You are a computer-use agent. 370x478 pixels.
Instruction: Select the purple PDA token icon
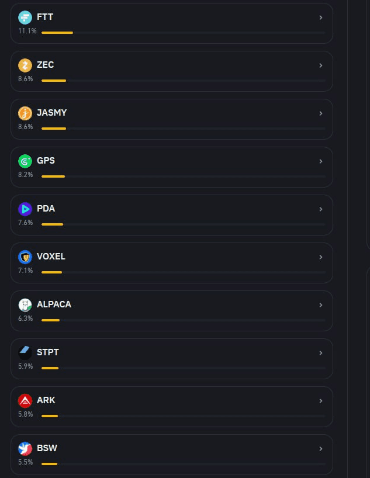[x=25, y=209]
